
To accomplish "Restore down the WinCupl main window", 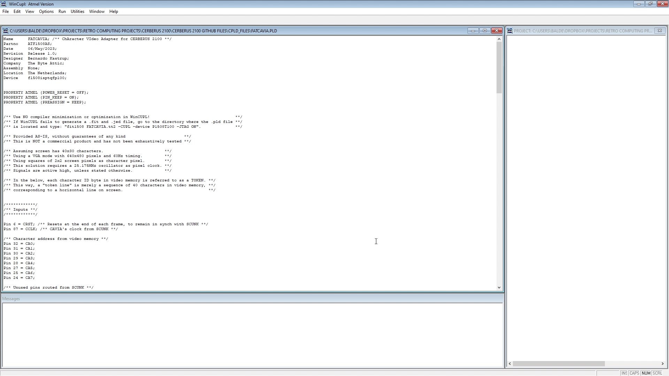I will coord(651,4).
